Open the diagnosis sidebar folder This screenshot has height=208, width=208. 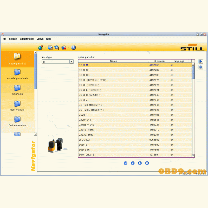click(x=17, y=90)
